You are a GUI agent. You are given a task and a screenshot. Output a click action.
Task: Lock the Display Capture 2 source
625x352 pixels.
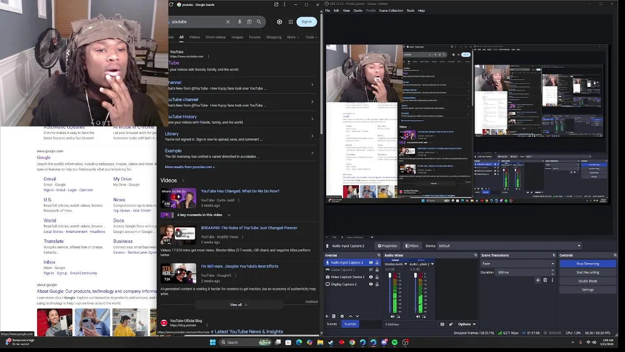click(377, 284)
